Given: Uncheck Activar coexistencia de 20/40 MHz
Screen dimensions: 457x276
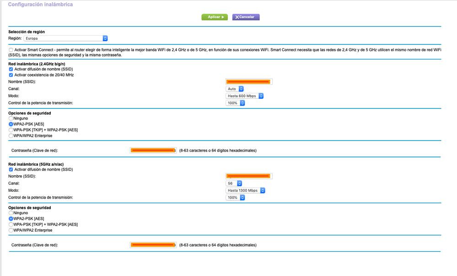Looking at the screenshot, I should tap(11, 75).
